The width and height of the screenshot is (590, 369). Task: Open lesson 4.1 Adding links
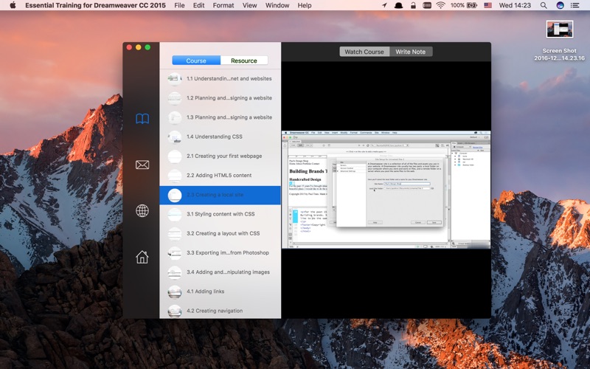(220, 292)
